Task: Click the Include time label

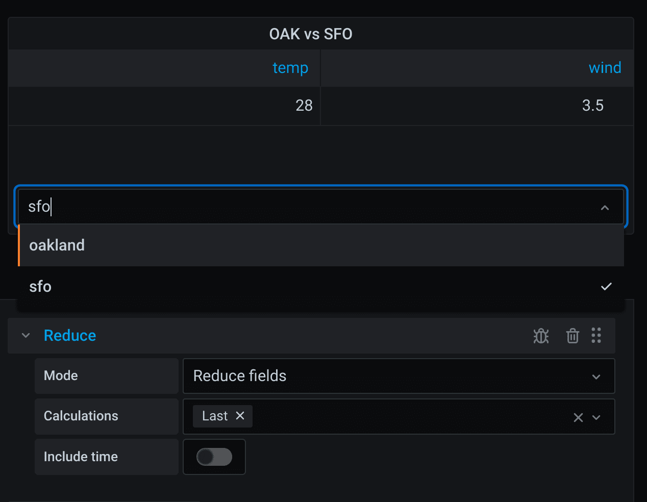Action: [81, 457]
